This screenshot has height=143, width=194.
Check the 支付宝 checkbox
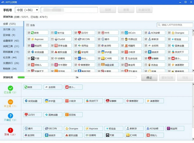pos(52,33)
